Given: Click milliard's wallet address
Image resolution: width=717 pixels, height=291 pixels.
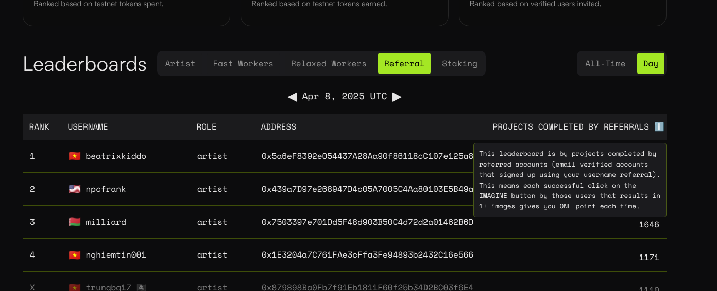Looking at the screenshot, I should pos(367,222).
